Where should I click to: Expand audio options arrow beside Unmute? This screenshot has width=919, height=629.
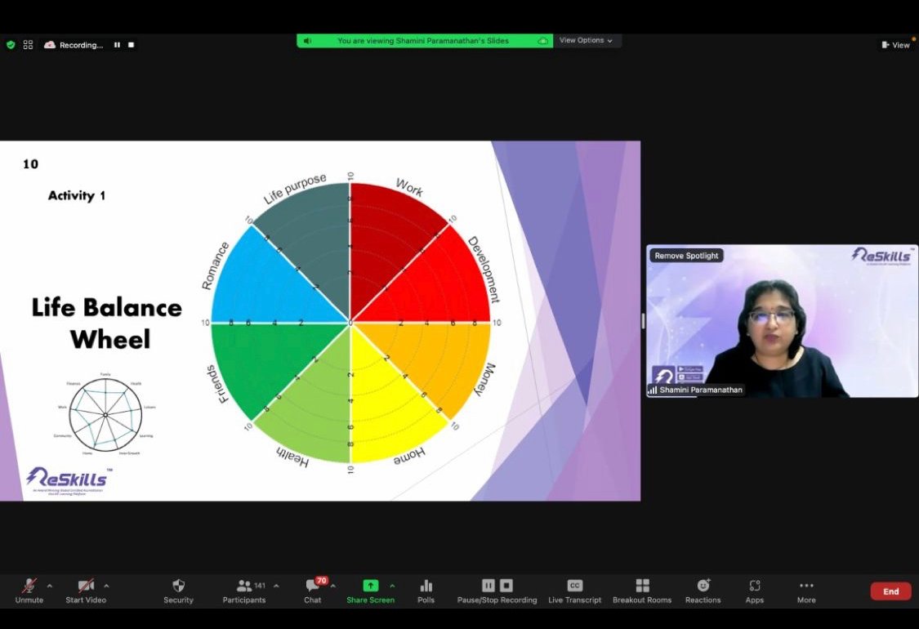50,586
